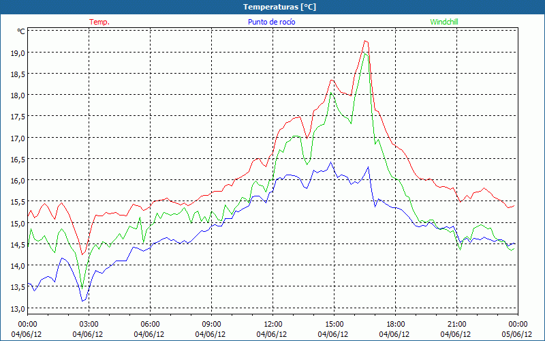This screenshot has height=341, width=545.
Task: Click the 15,5 y-axis value
Action: pyautogui.click(x=18, y=202)
